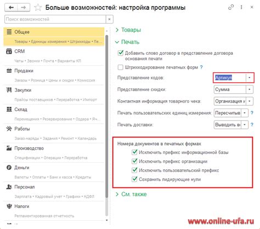Open CRM settings section
Viewport: 260px width, 229px height.
[x=54, y=56]
